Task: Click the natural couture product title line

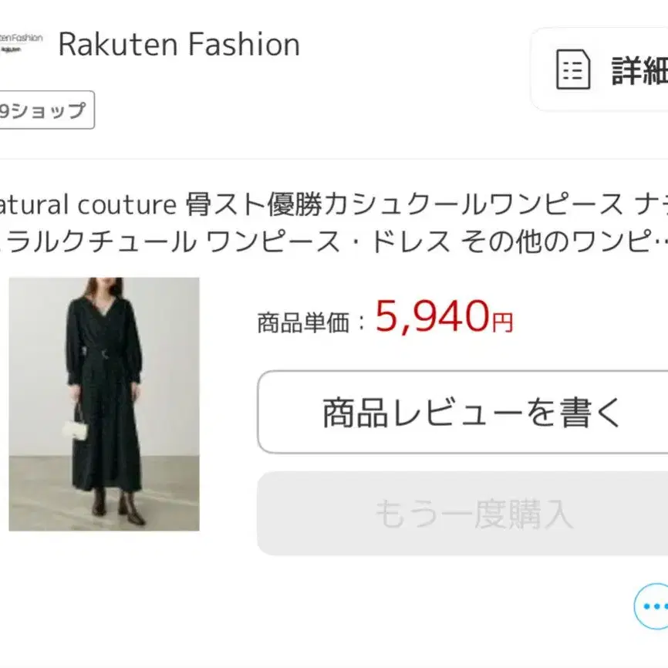Action: pos(333,204)
